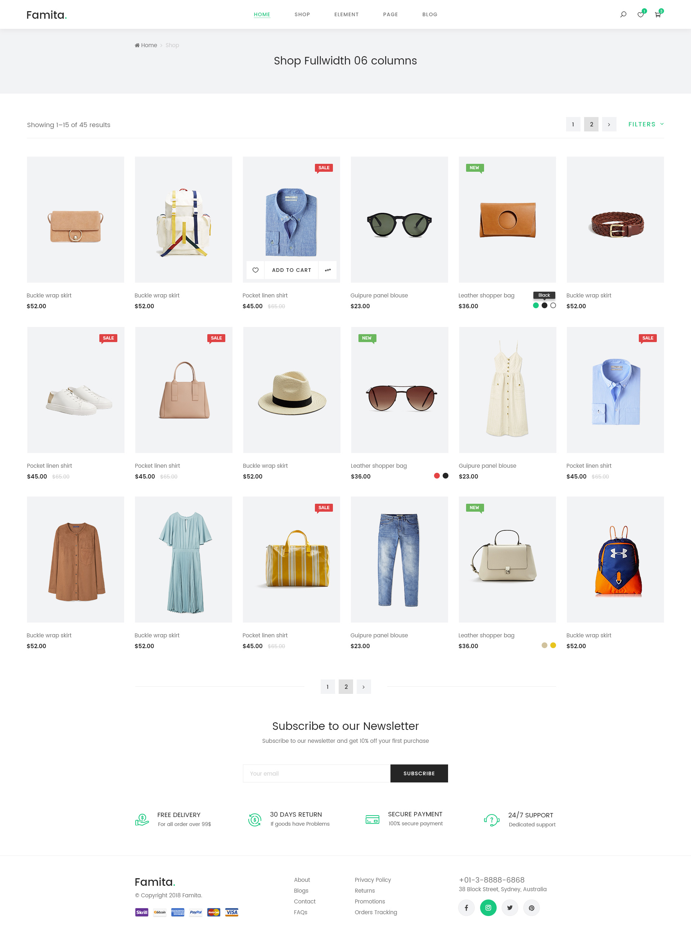
Task: Choose the white color option on Leather shopper bag
Action: (553, 305)
